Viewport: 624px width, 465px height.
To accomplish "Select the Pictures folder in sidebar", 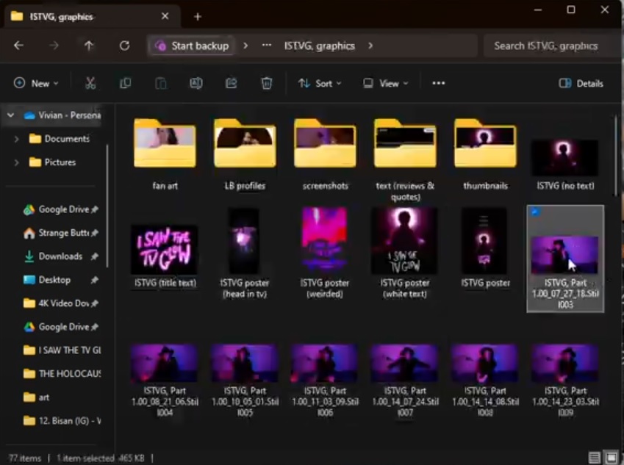I will (52, 162).
